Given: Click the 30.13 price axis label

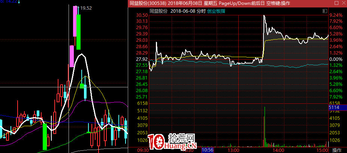Looking at the screenshot, I should (x=142, y=21).
